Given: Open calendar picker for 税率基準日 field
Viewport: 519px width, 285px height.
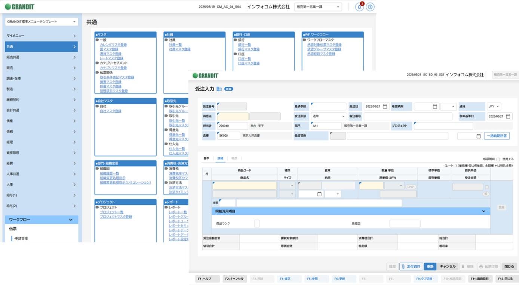Looking at the screenshot, I should [508, 117].
